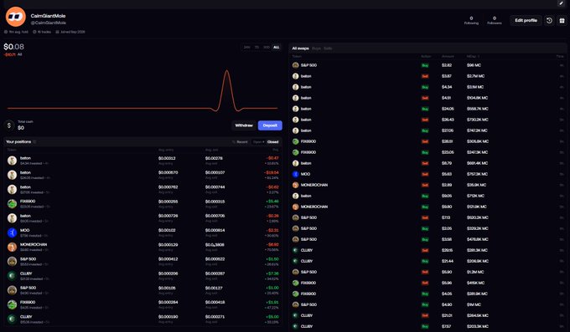Click the S&P 500 $7.13 swap row

click(428, 217)
